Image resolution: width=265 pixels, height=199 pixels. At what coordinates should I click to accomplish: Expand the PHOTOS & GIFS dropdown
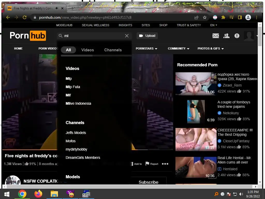point(211,48)
